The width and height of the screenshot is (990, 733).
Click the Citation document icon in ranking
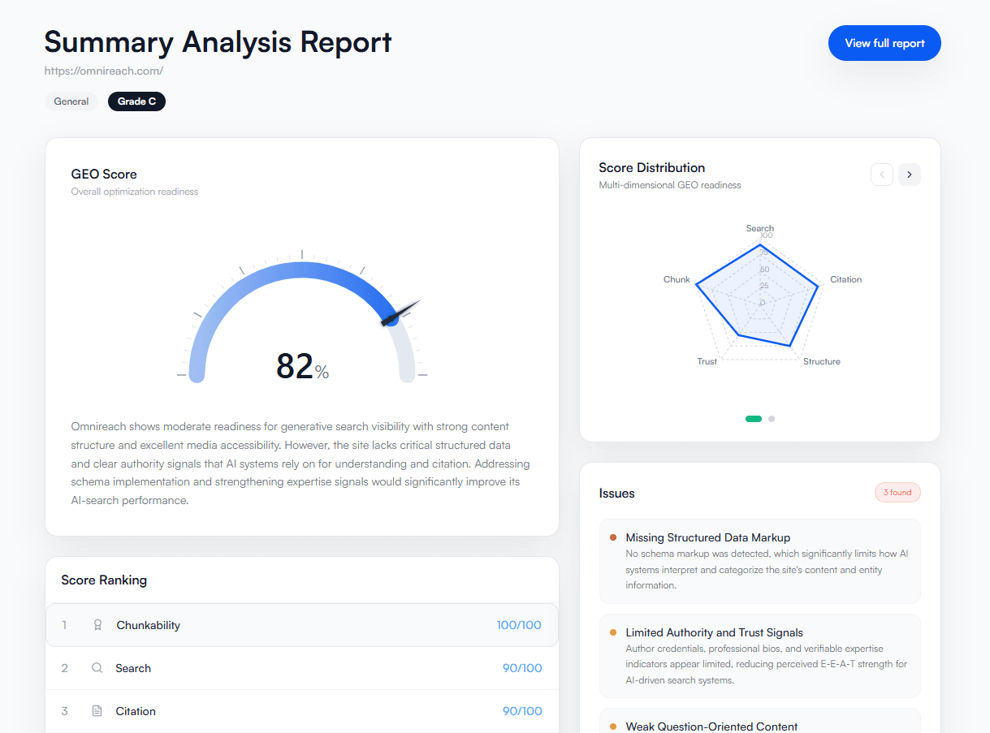pos(97,711)
